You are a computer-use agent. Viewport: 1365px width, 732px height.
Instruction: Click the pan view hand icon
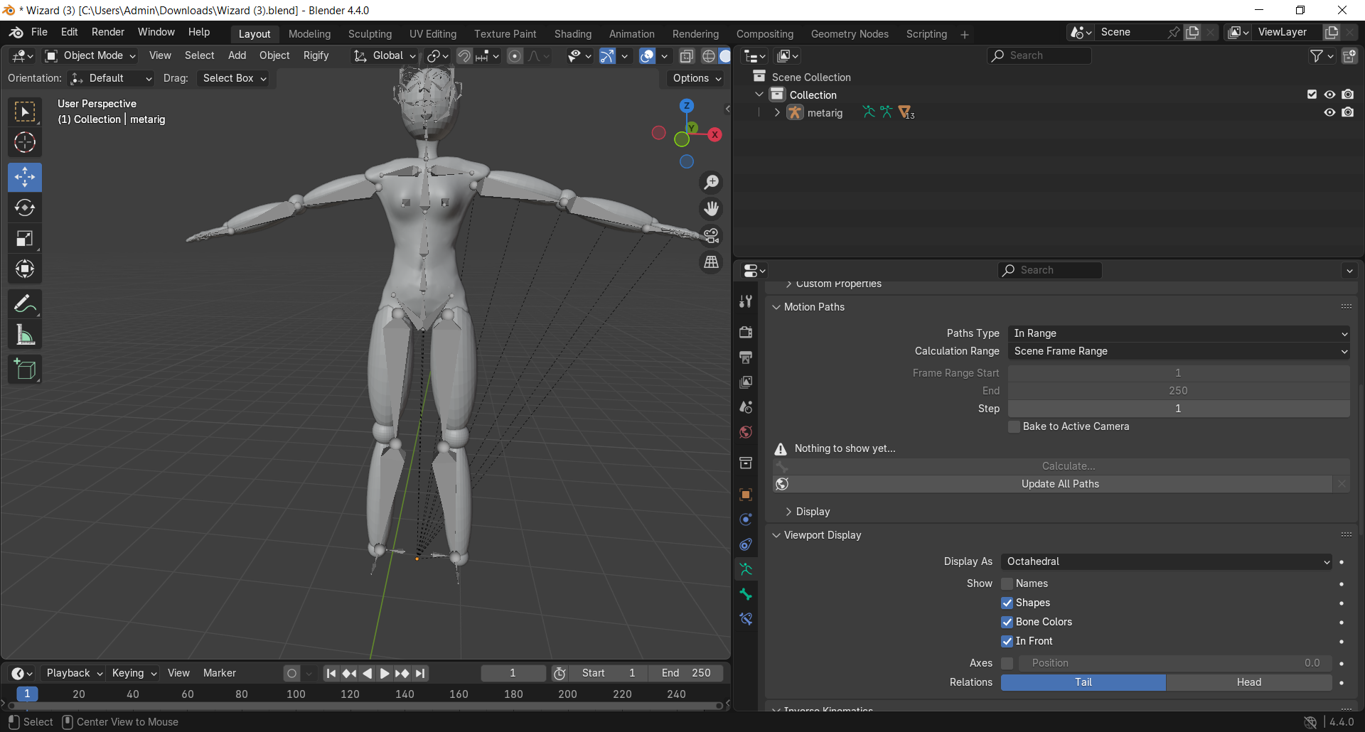click(711, 209)
